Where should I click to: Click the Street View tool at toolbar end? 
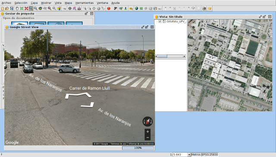(210, 9)
